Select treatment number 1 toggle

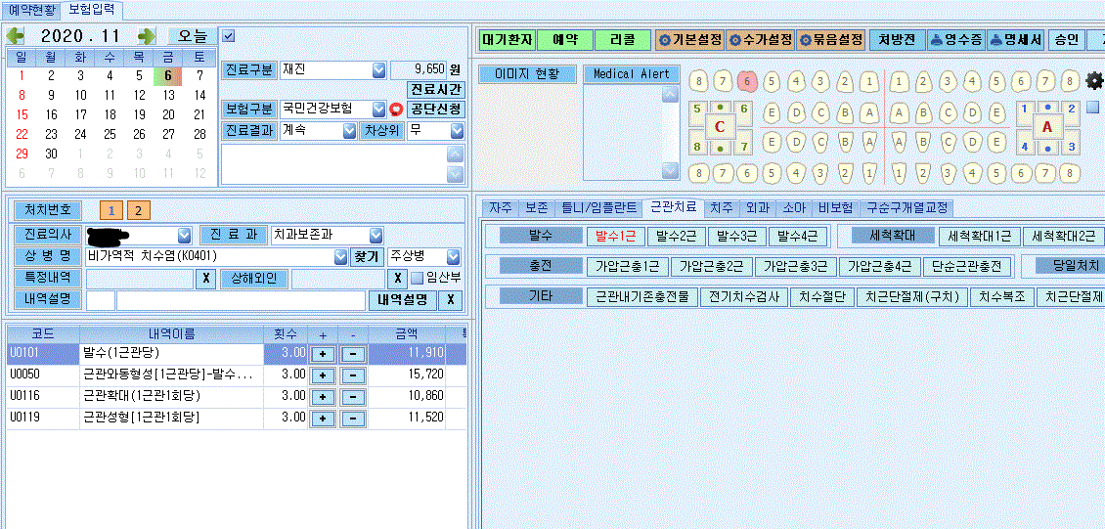[x=111, y=210]
